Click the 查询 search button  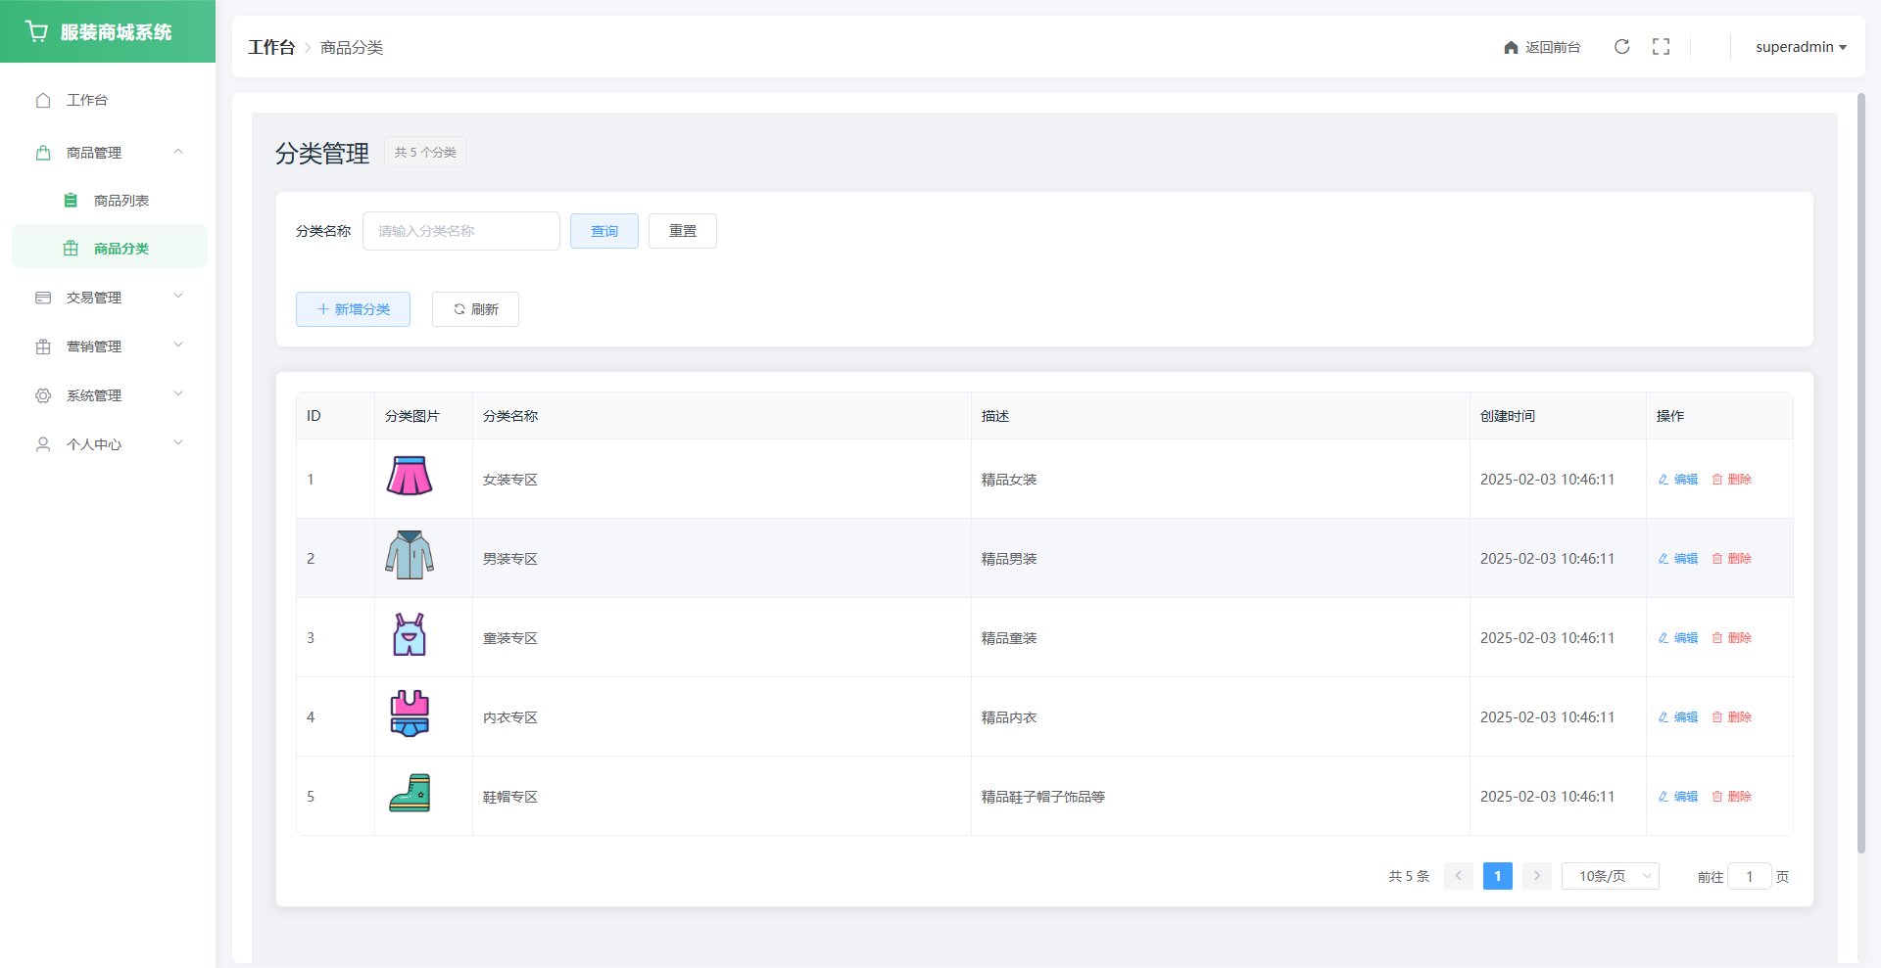(x=603, y=231)
